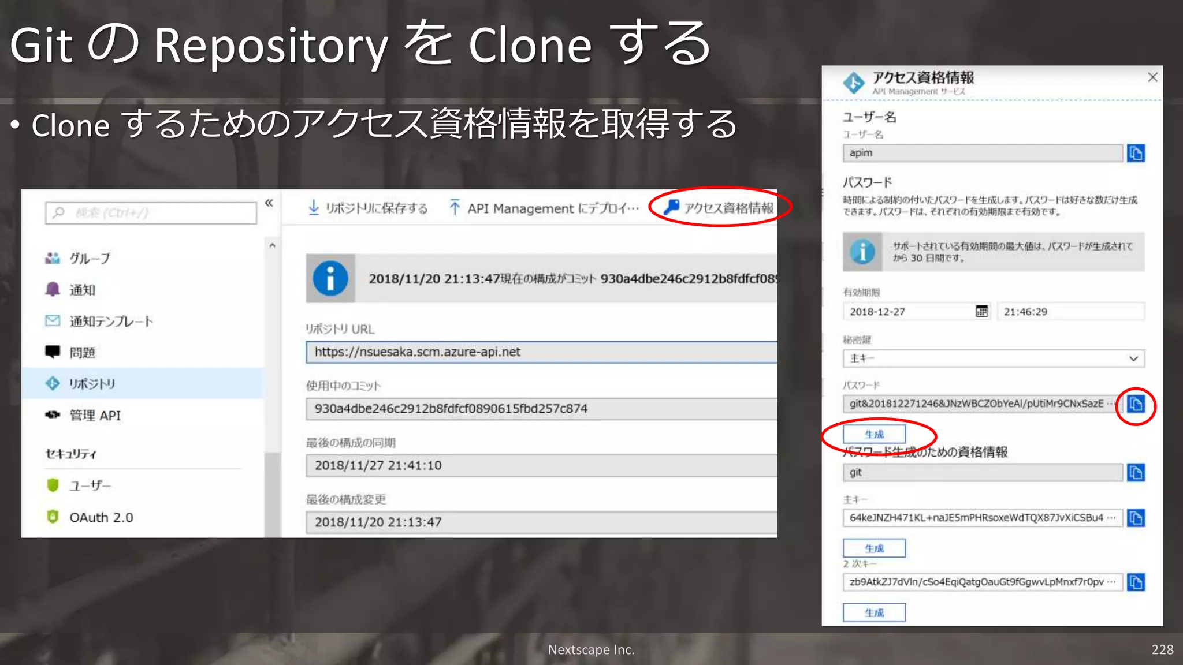Click API Management にデプロイ toolbar item
This screenshot has width=1183, height=665.
[x=544, y=208]
